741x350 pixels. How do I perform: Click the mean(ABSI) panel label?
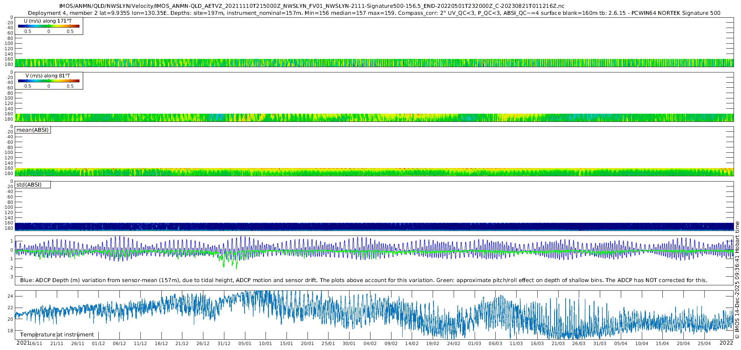tap(33, 130)
